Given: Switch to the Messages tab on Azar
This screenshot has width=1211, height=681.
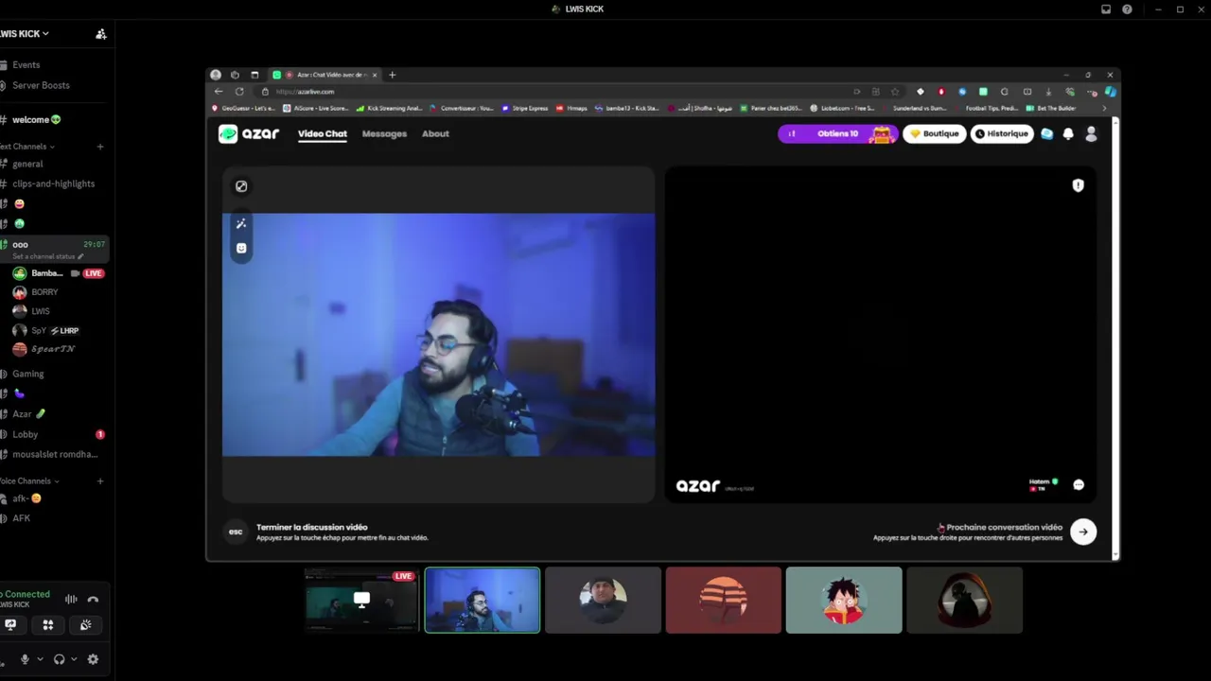Looking at the screenshot, I should pos(384,134).
